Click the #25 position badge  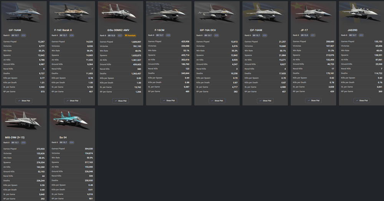(x=23, y=35)
